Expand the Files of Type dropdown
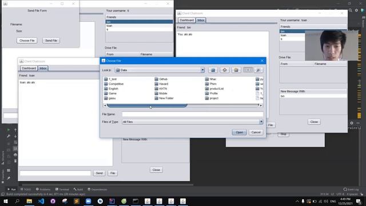 pyautogui.click(x=261, y=122)
